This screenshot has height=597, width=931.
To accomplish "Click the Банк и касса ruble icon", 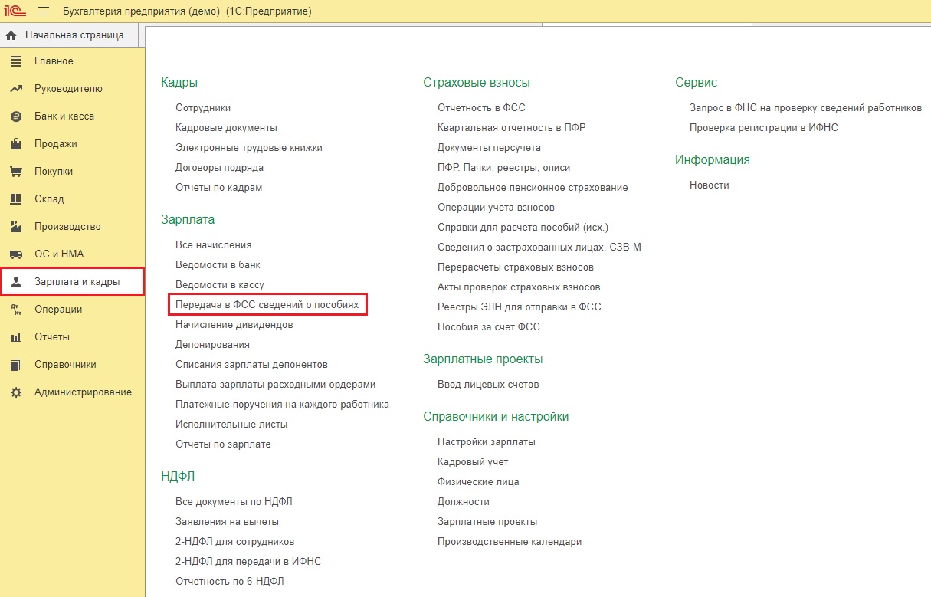I will [x=16, y=116].
